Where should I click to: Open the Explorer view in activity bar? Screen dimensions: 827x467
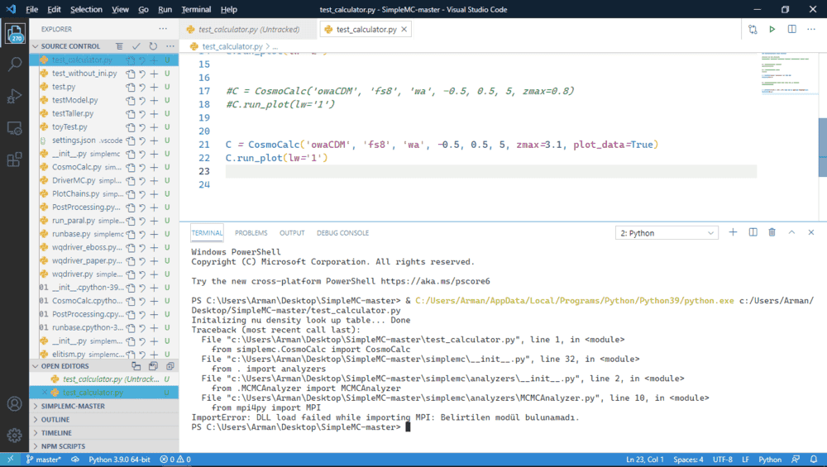pos(15,34)
